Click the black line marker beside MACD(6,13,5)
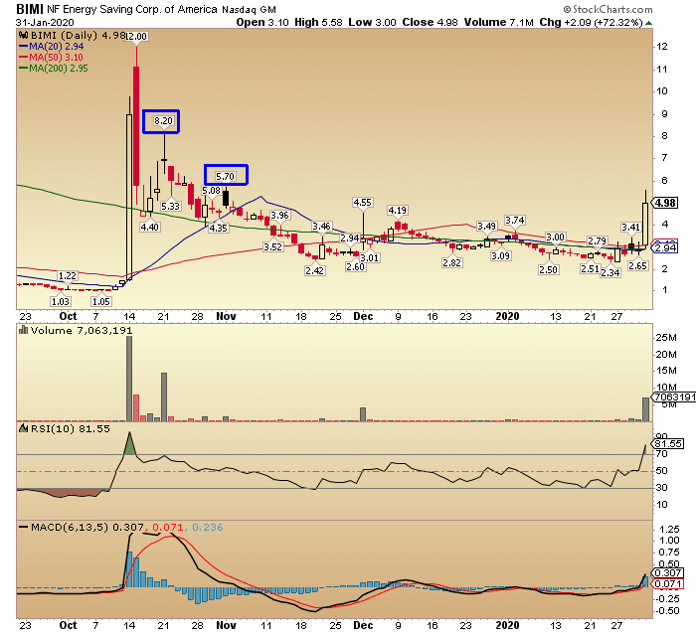The image size is (696, 635). (24, 527)
